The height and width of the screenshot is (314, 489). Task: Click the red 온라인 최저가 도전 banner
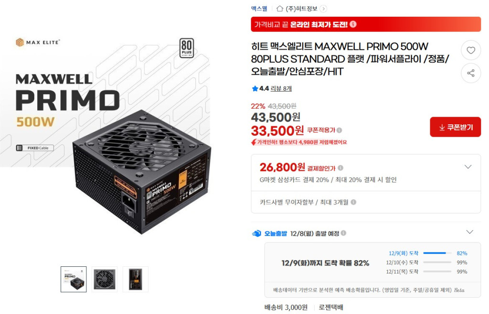(x=366, y=24)
